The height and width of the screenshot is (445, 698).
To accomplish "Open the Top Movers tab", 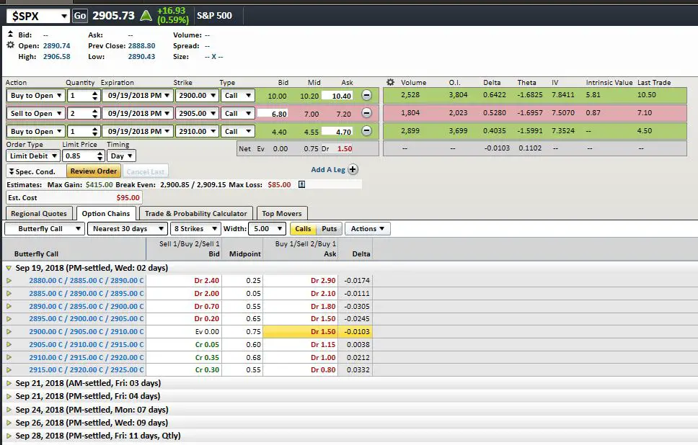I will click(282, 213).
